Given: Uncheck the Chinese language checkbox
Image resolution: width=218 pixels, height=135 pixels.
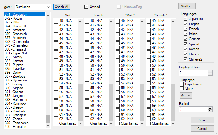Looking at the screenshot, I should coord(185,54).
